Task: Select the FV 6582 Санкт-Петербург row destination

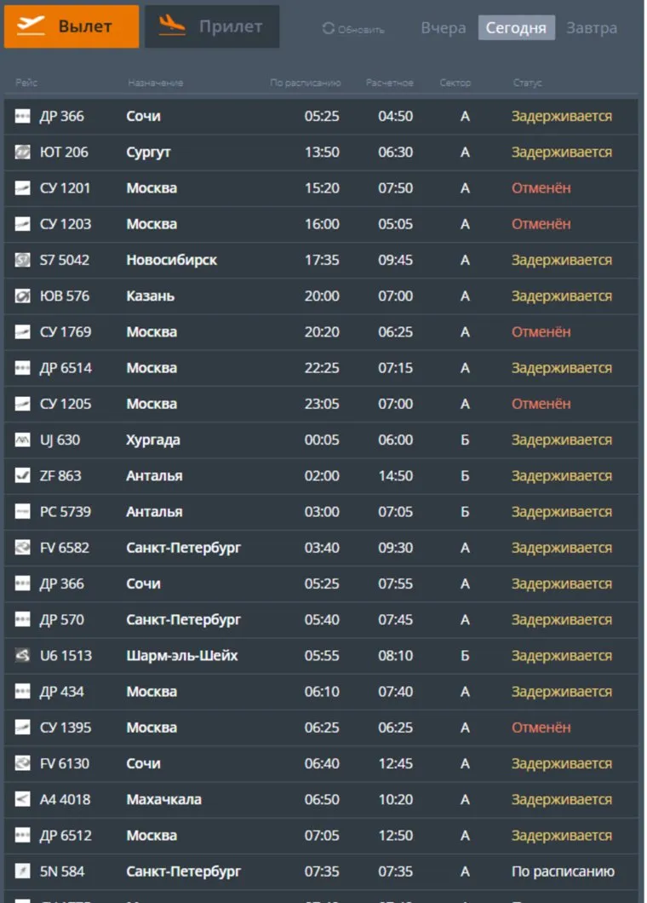Action: tap(183, 548)
